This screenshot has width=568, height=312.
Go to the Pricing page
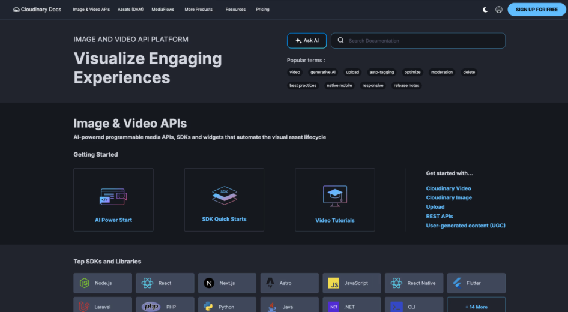click(262, 10)
